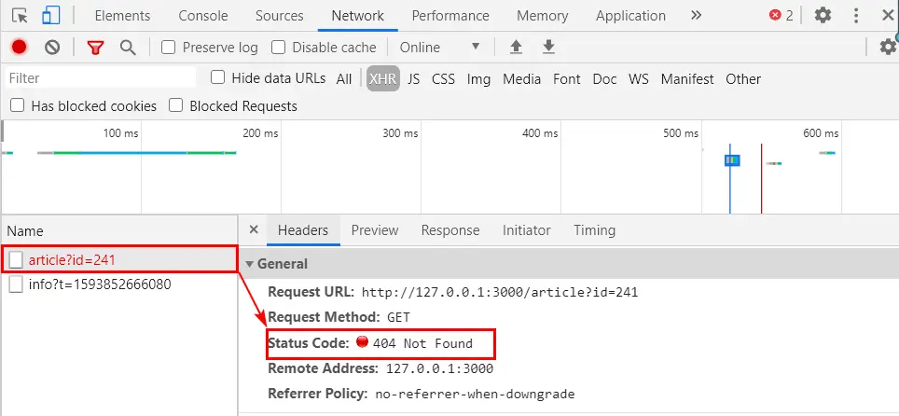
Task: Check the Disable cache option
Action: tap(278, 48)
